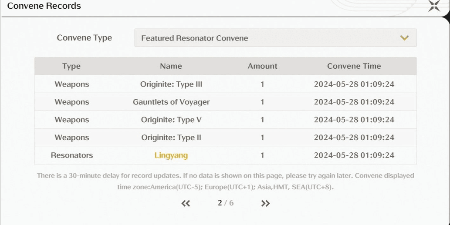Go to previous records page
The image size is (450, 225).
pos(186,203)
